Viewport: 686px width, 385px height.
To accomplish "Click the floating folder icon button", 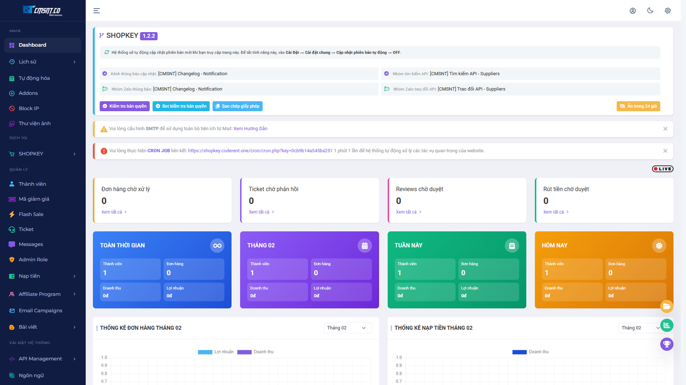I will click(x=667, y=306).
